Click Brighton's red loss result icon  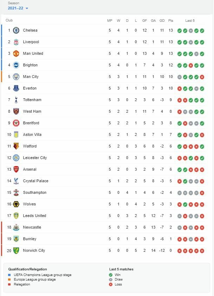191,65
